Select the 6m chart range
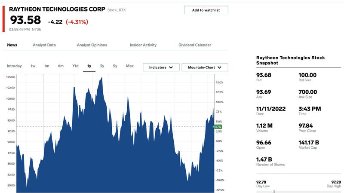The width and height of the screenshot is (344, 193). point(61,66)
